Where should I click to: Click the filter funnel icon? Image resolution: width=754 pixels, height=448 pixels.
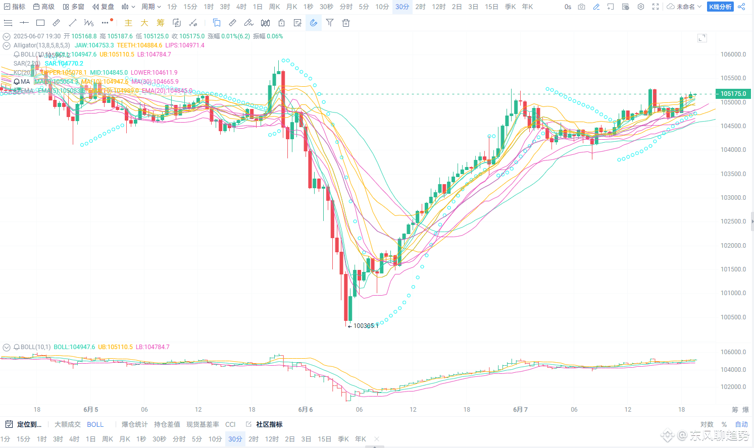(x=330, y=23)
